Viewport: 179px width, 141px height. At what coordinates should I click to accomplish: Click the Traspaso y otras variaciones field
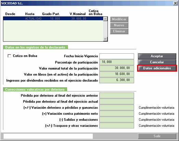pyautogui.click(x=117, y=126)
